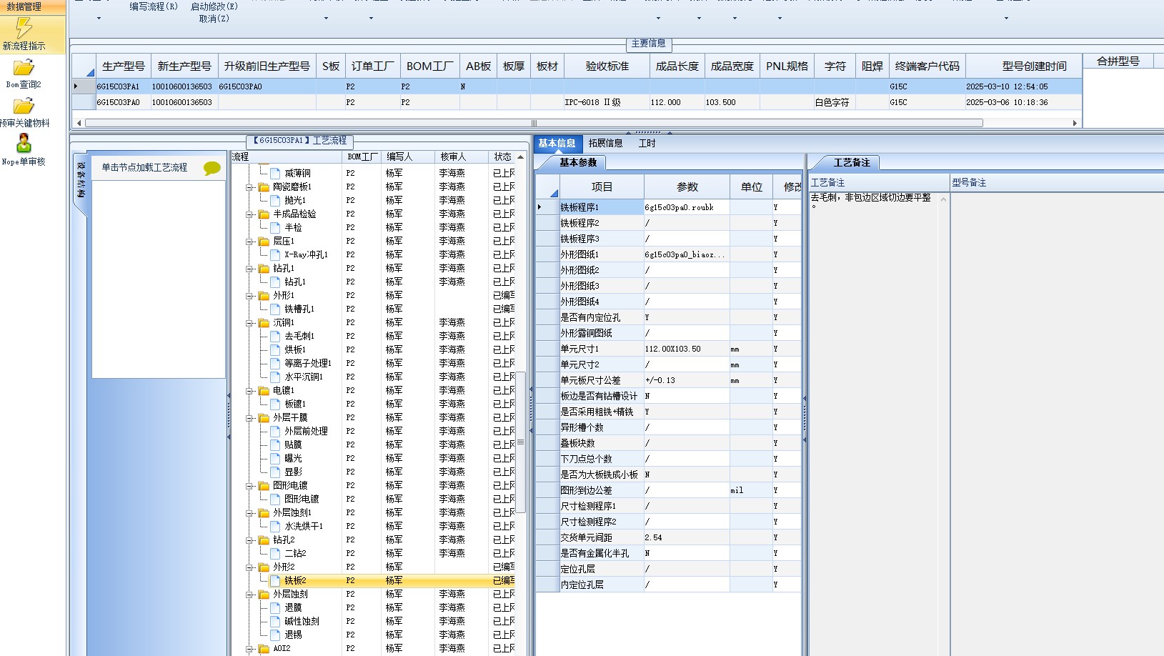Viewport: 1164px width, 656px height.
Task: Select the 基本参数 tab
Action: pyautogui.click(x=578, y=163)
